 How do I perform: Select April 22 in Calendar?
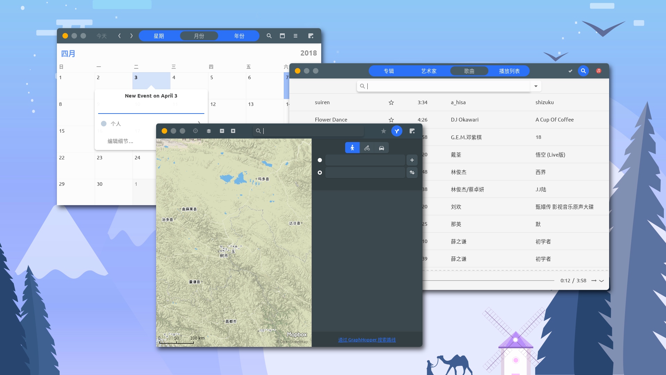tap(76, 166)
